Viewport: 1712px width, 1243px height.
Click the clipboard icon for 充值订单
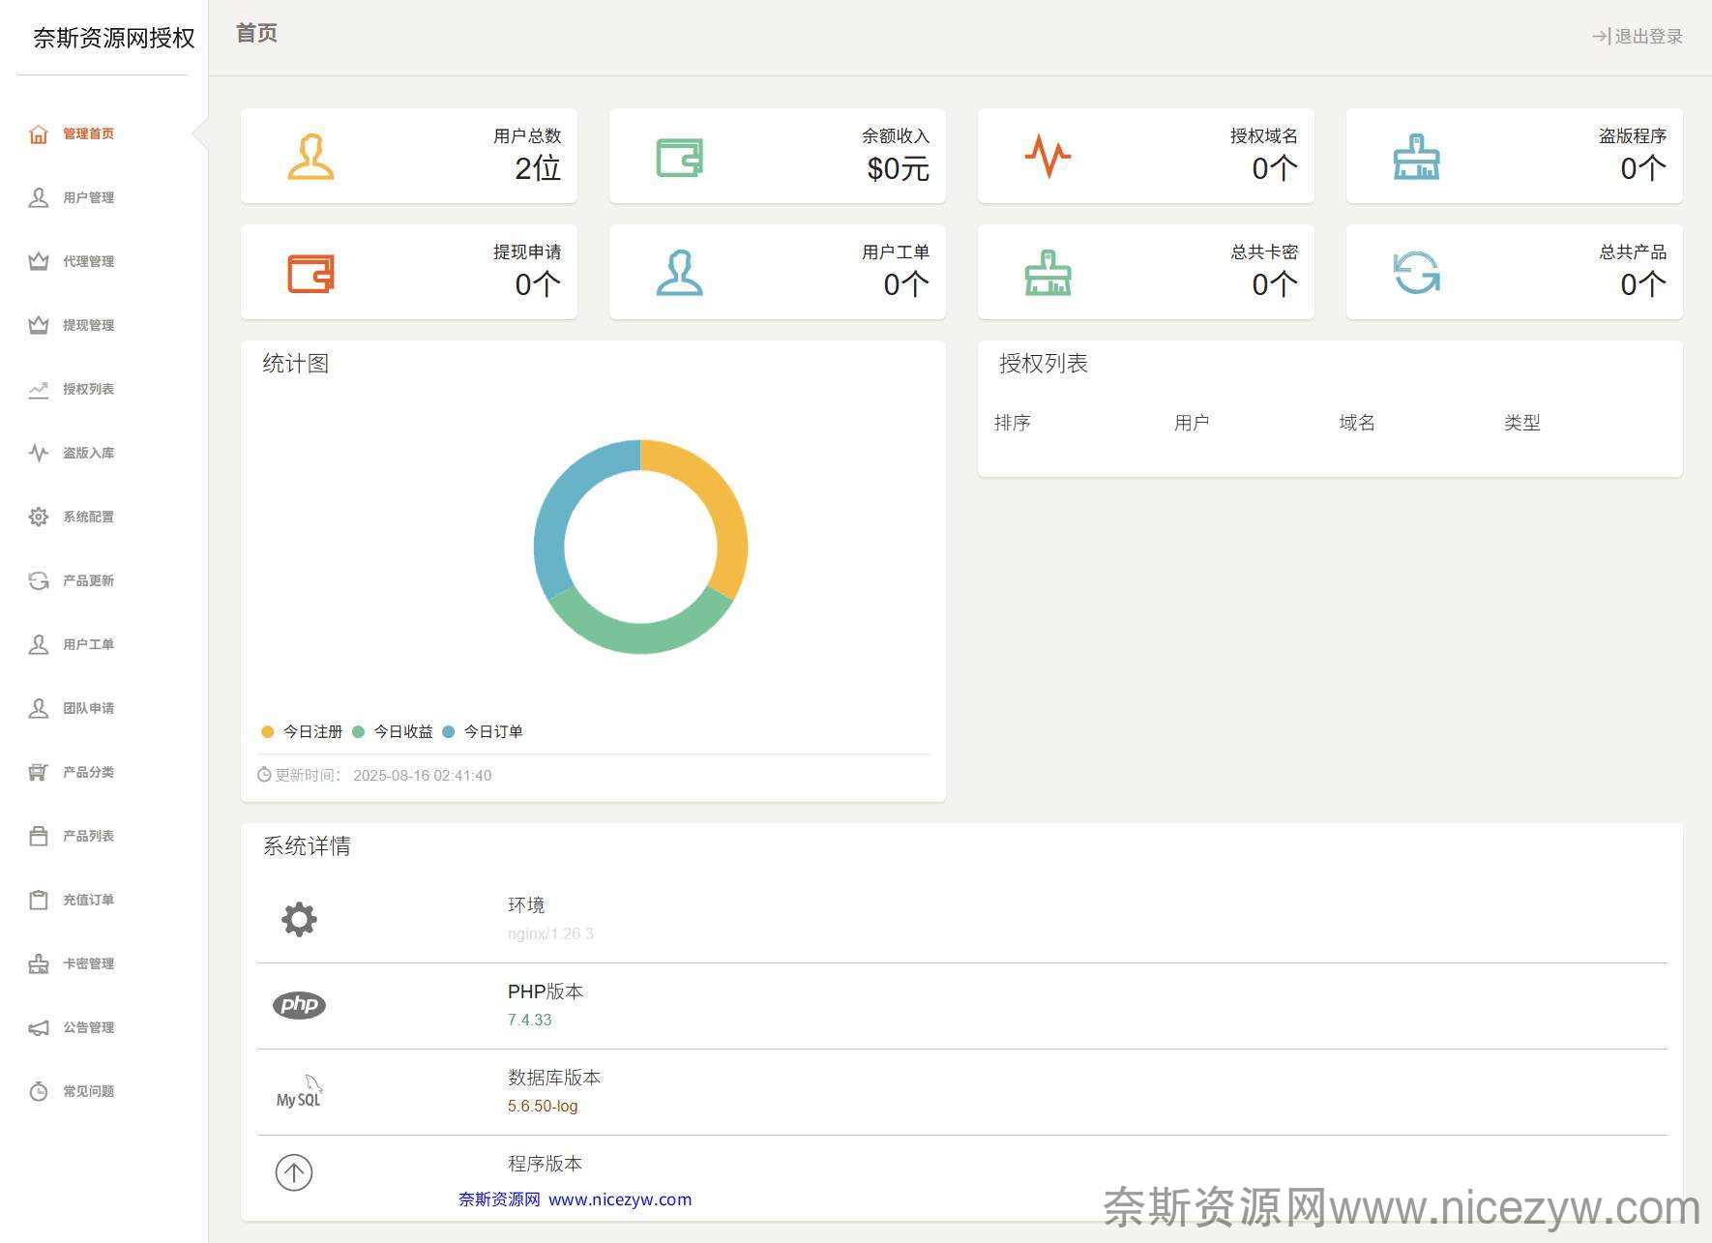coord(39,900)
